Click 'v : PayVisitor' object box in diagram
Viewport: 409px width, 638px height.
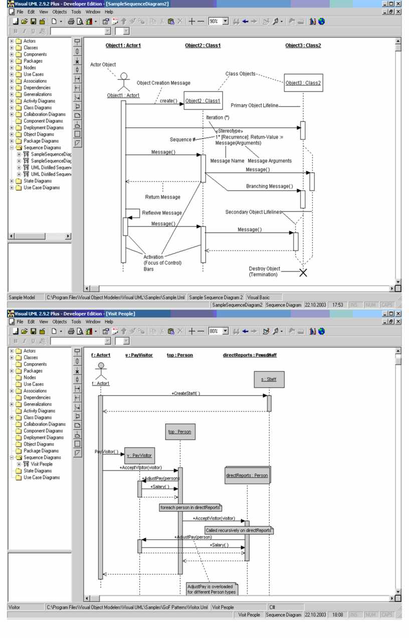click(139, 456)
